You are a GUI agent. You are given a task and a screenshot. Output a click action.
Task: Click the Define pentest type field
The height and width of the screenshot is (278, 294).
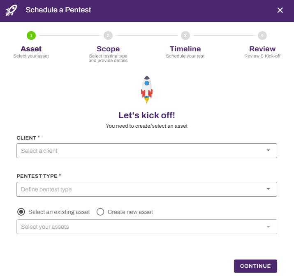pos(140,189)
